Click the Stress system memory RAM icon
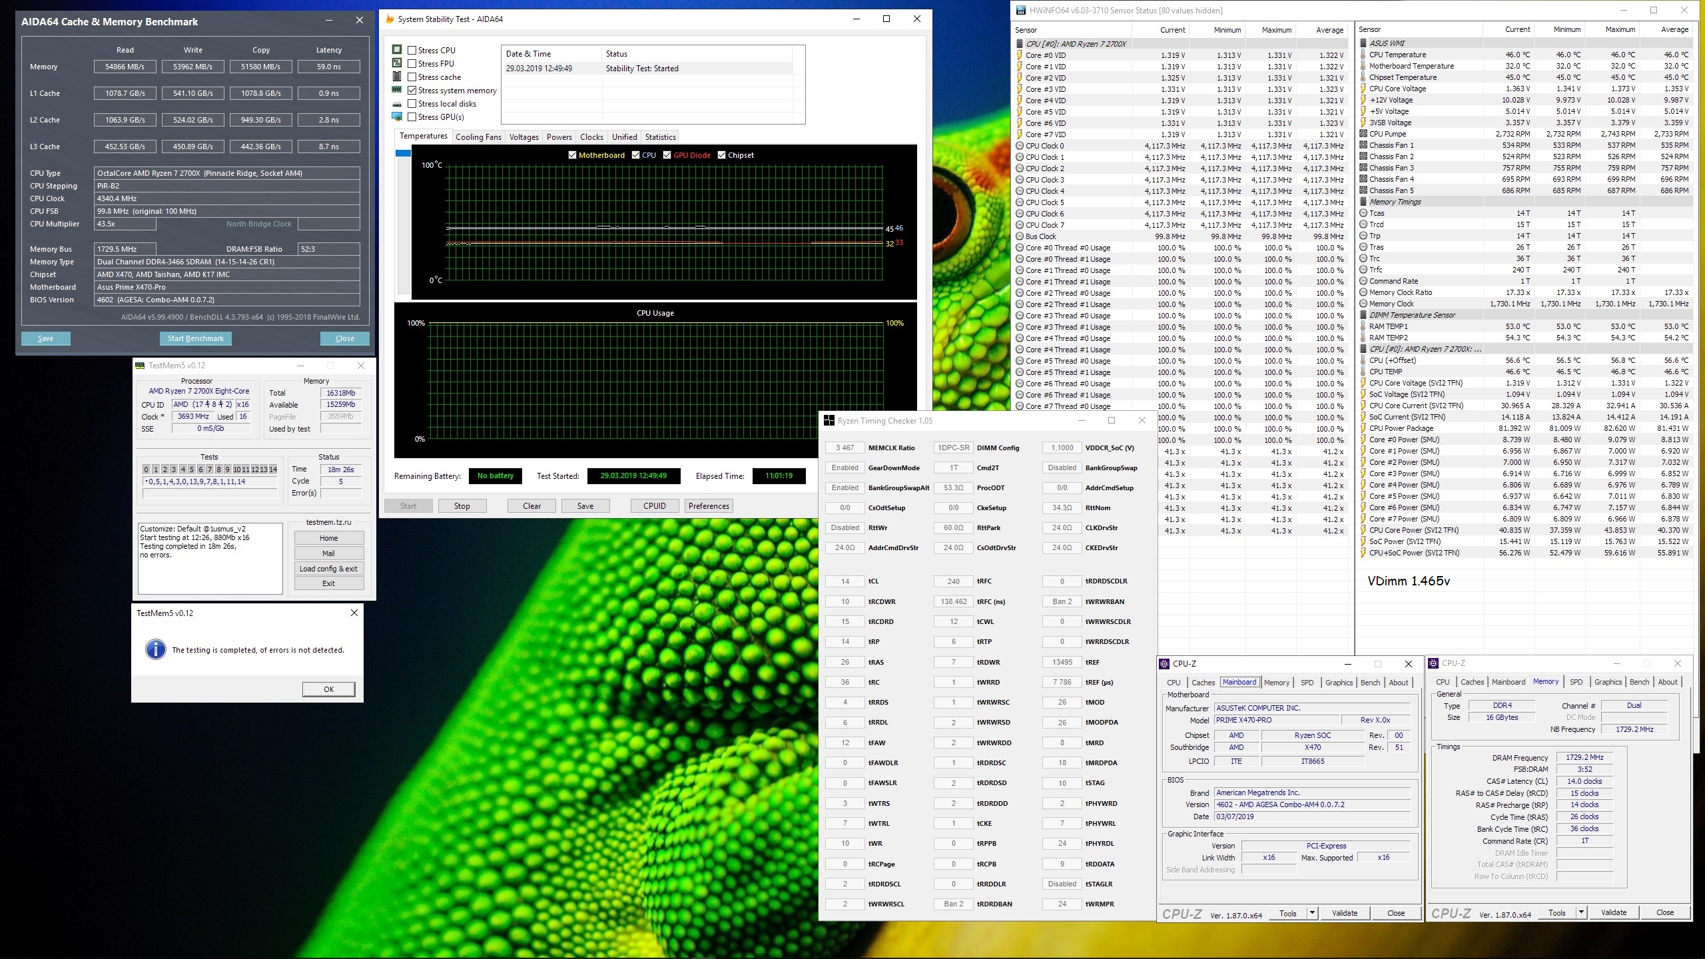The width and height of the screenshot is (1705, 959). tap(397, 90)
